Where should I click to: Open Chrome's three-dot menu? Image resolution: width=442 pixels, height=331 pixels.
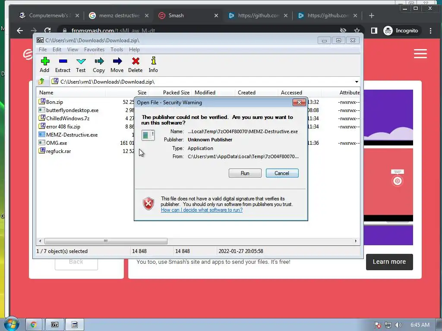tap(430, 31)
